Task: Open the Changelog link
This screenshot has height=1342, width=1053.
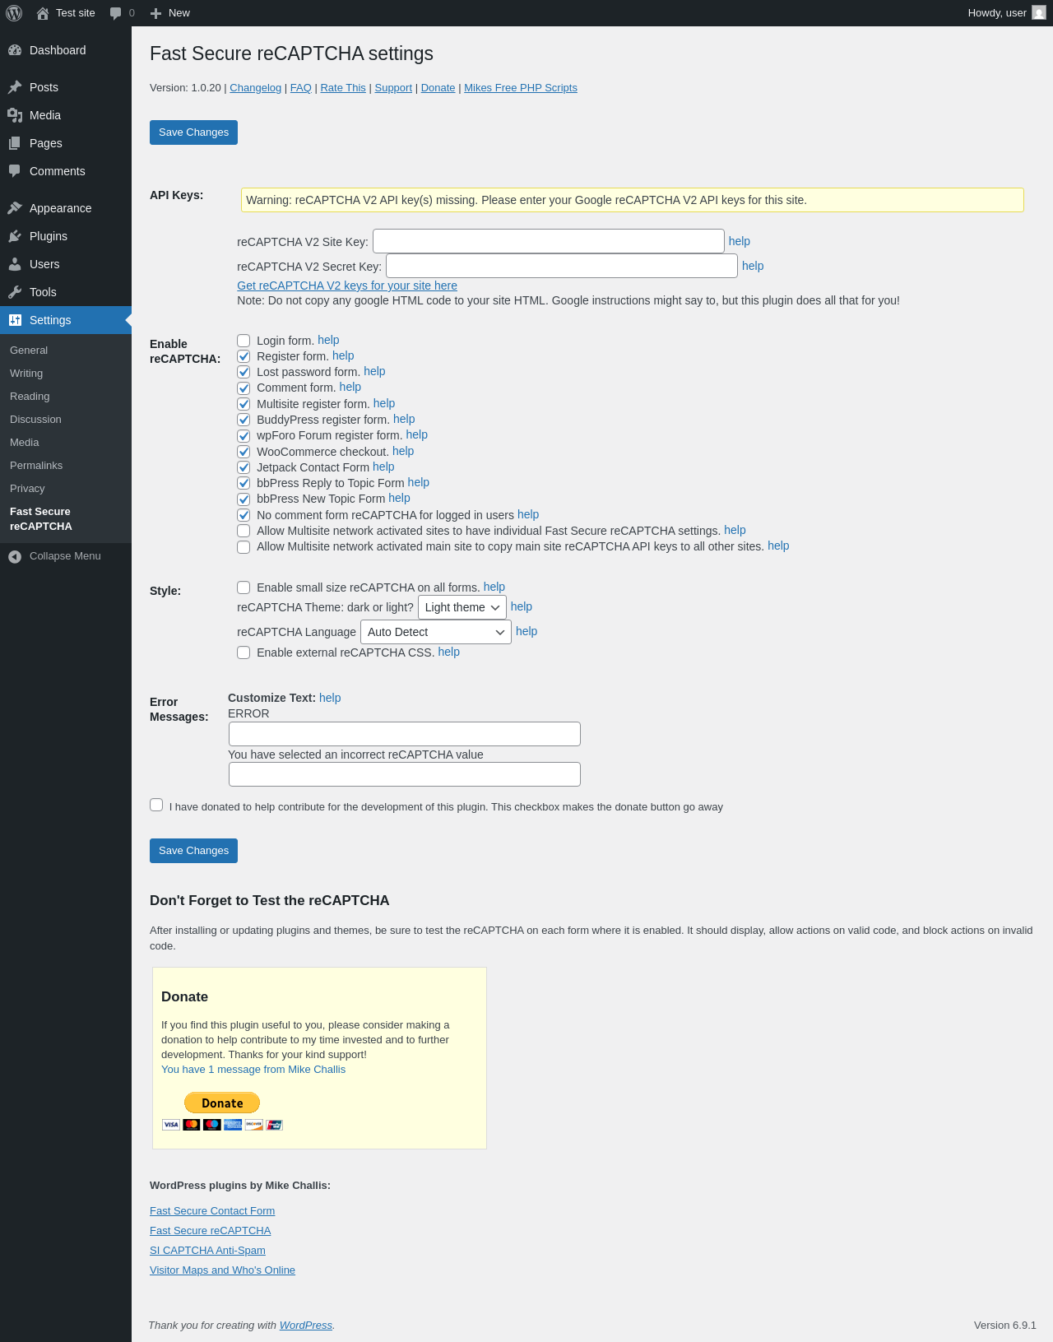Action: [x=255, y=88]
